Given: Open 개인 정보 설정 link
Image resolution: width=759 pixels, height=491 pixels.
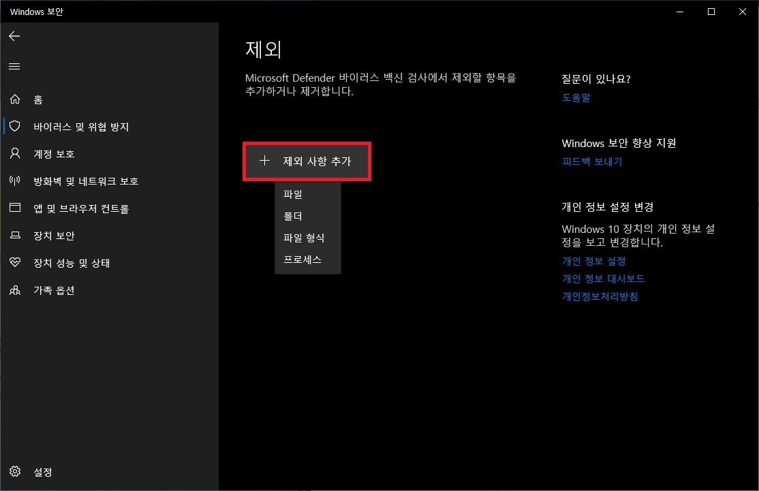Looking at the screenshot, I should pos(594,262).
